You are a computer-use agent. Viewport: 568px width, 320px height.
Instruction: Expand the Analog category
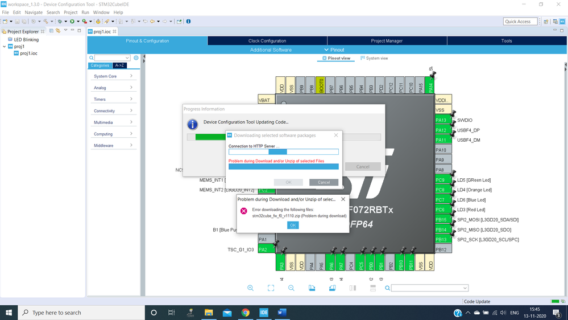click(113, 88)
